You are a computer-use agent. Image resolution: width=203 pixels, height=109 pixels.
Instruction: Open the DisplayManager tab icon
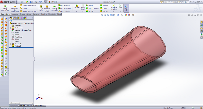(x=25, y=18)
